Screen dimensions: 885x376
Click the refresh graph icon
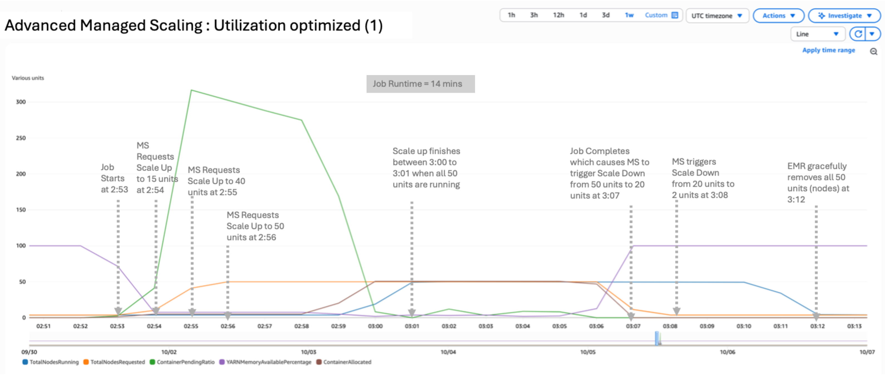point(858,34)
